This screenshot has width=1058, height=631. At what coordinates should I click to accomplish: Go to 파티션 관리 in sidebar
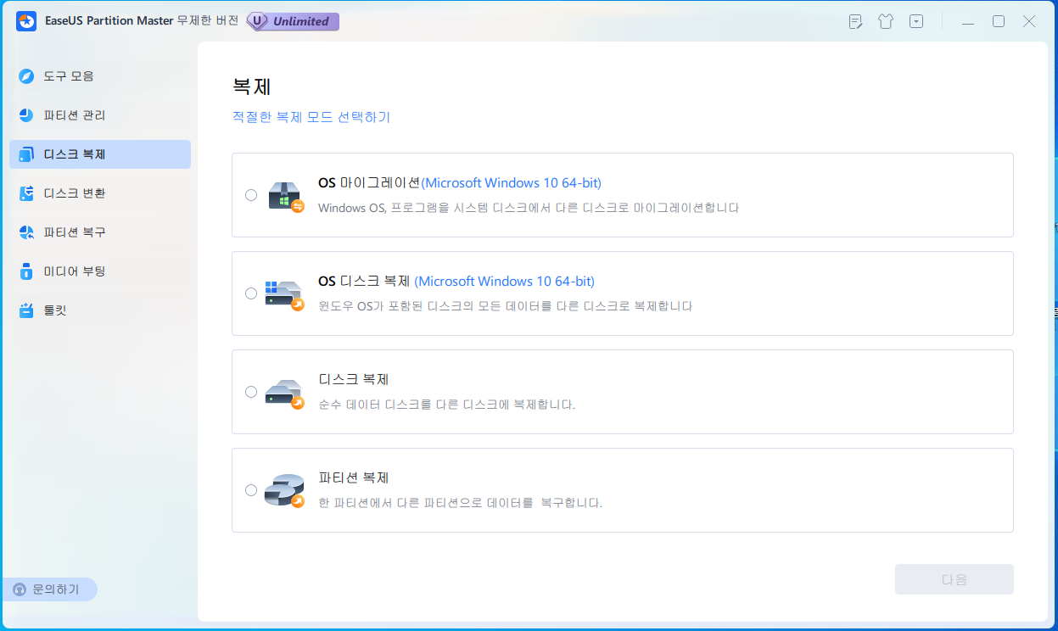click(100, 115)
